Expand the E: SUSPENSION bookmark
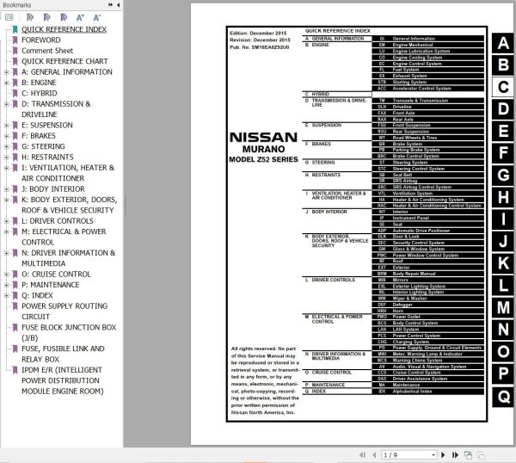 (7, 125)
